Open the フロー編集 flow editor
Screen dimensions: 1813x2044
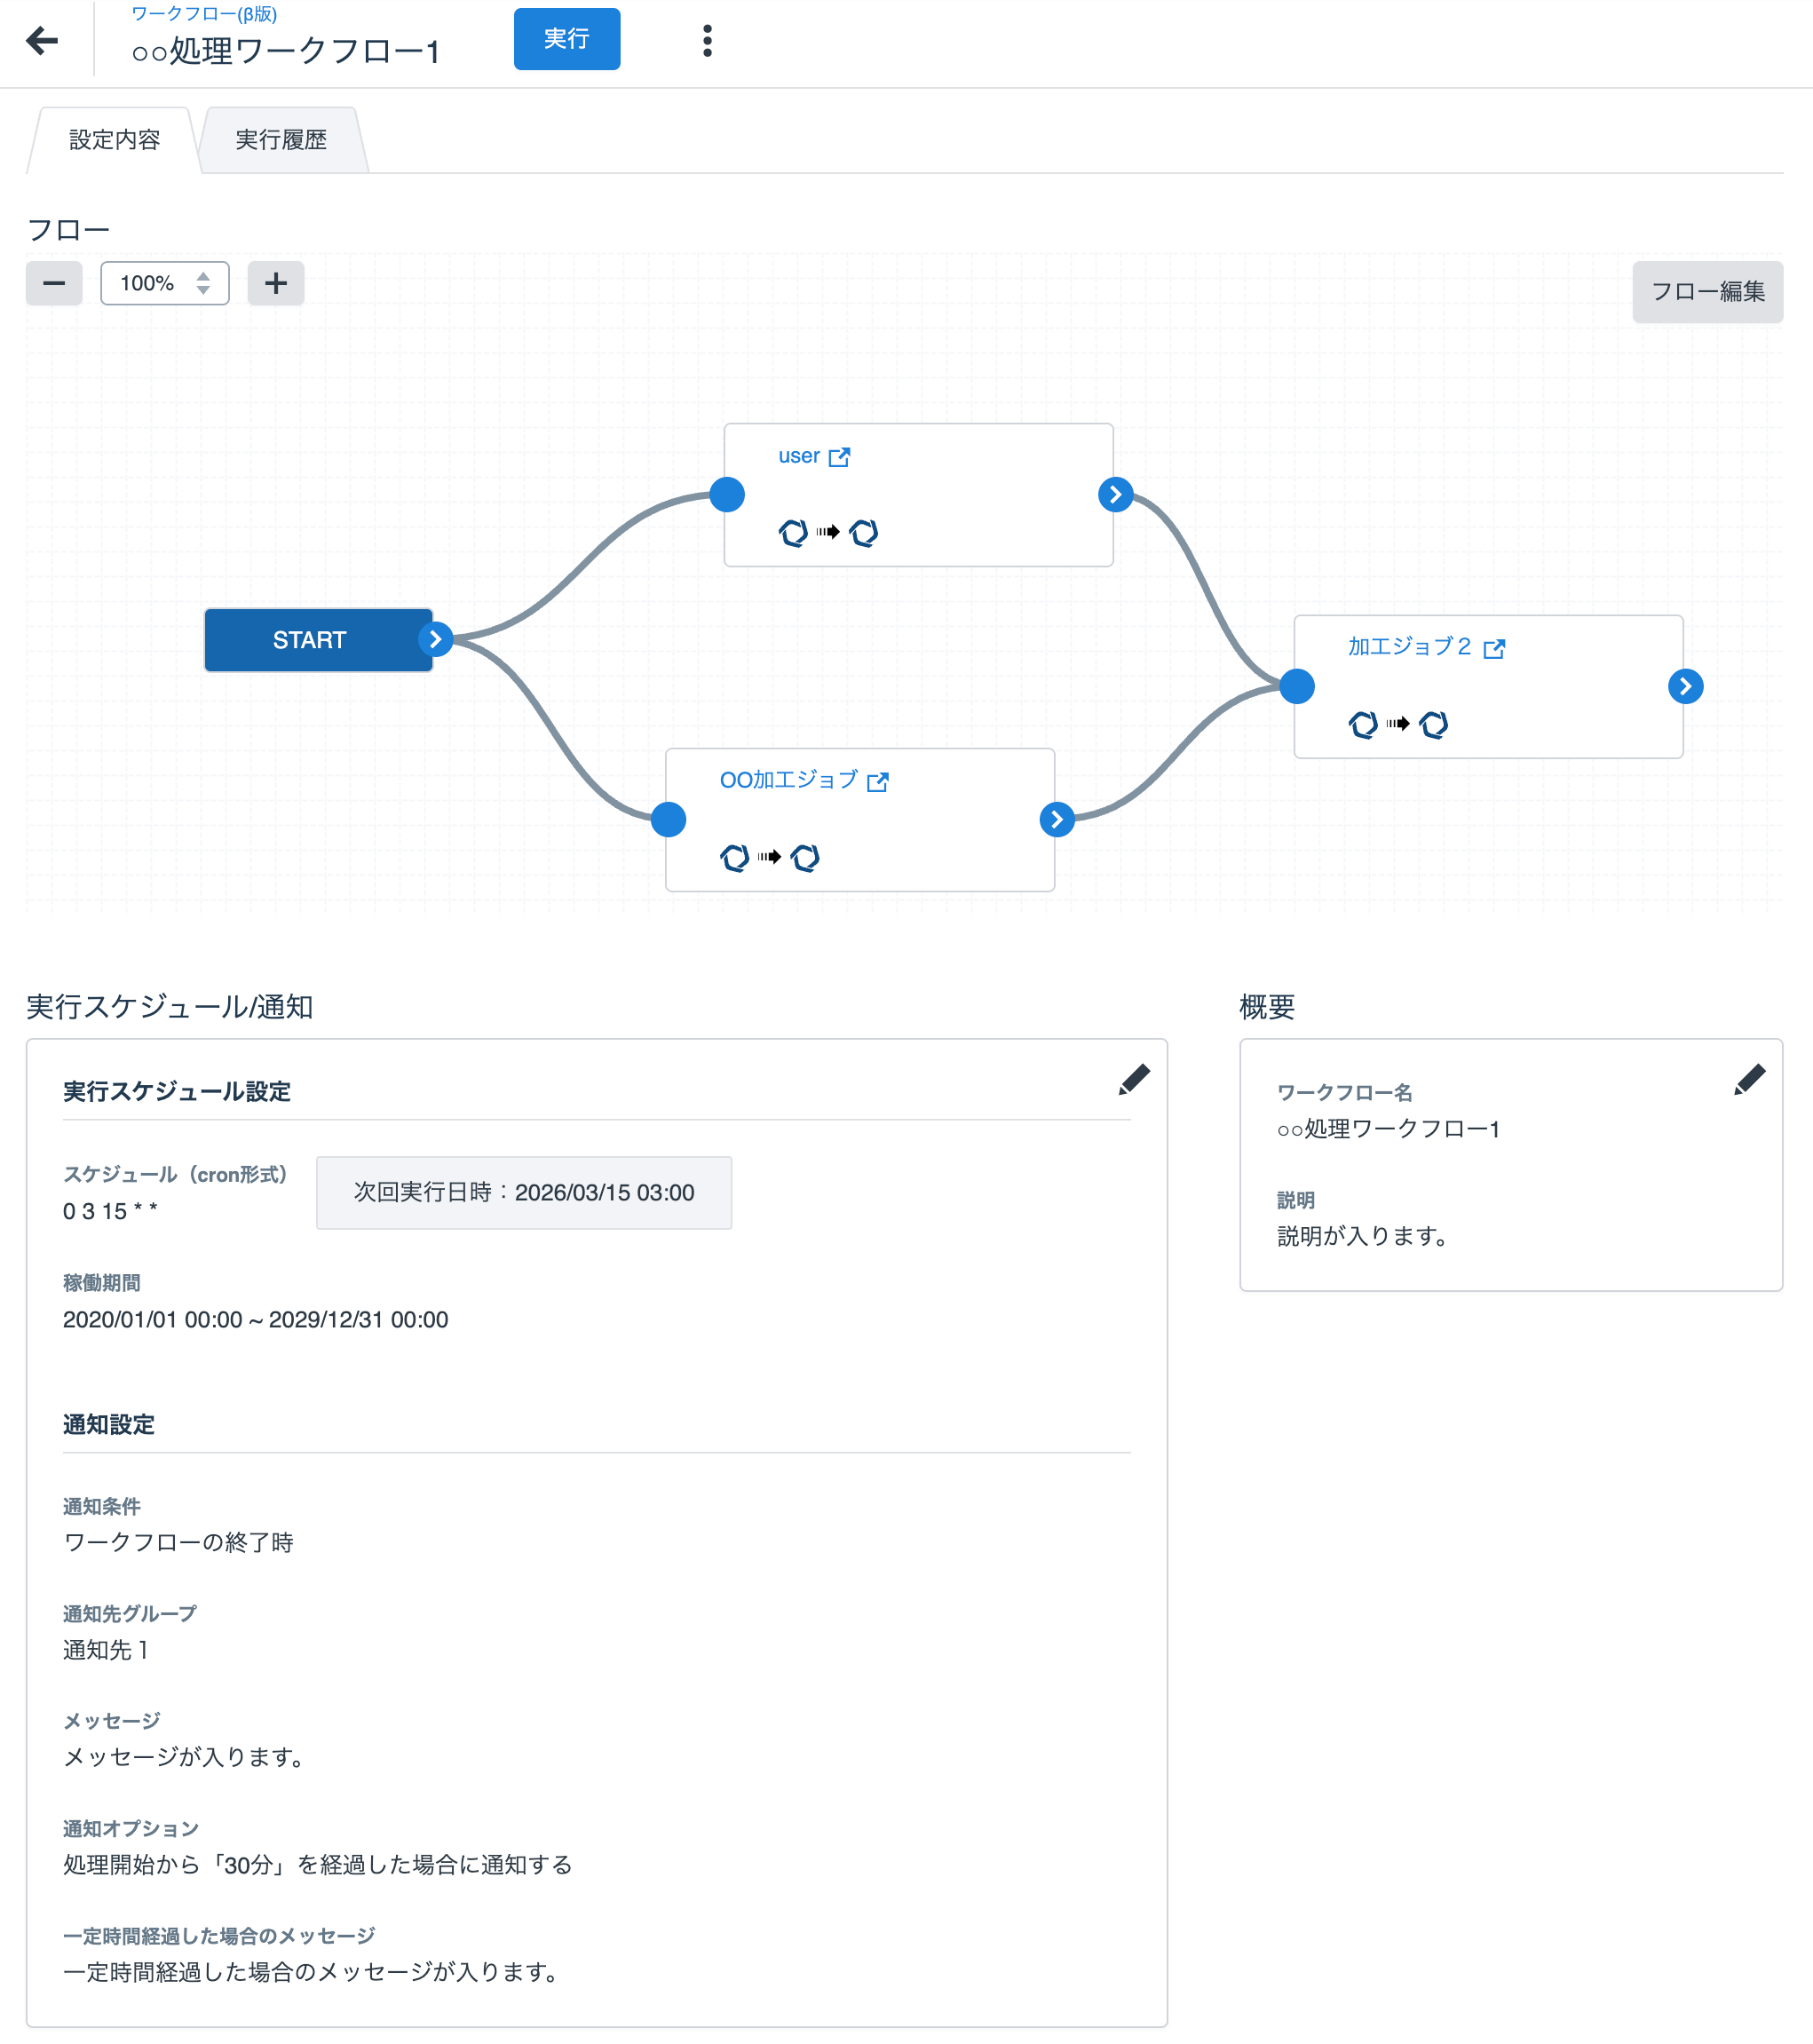tap(1707, 292)
